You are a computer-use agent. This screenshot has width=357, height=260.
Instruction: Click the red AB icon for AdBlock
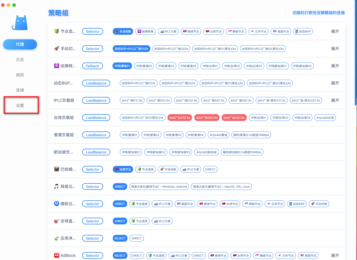click(x=56, y=255)
